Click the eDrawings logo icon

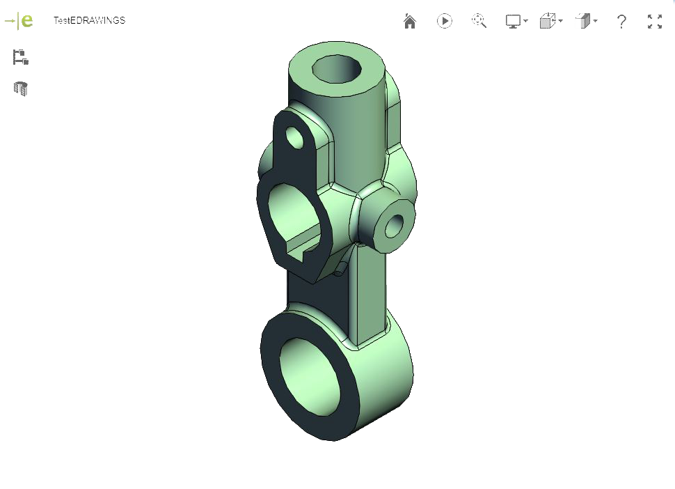coord(21,21)
